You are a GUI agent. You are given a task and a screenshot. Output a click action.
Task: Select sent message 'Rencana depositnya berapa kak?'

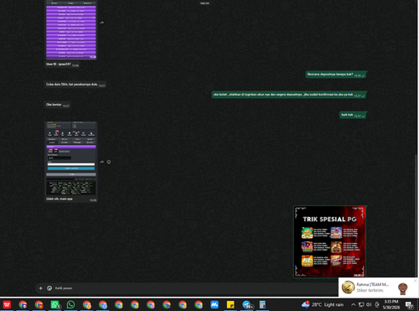pyautogui.click(x=336, y=75)
